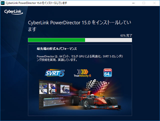Screen dimensions: 160x121
Task: Click the main installing PowerDirector 15.0 heading
Action: tap(79, 26)
